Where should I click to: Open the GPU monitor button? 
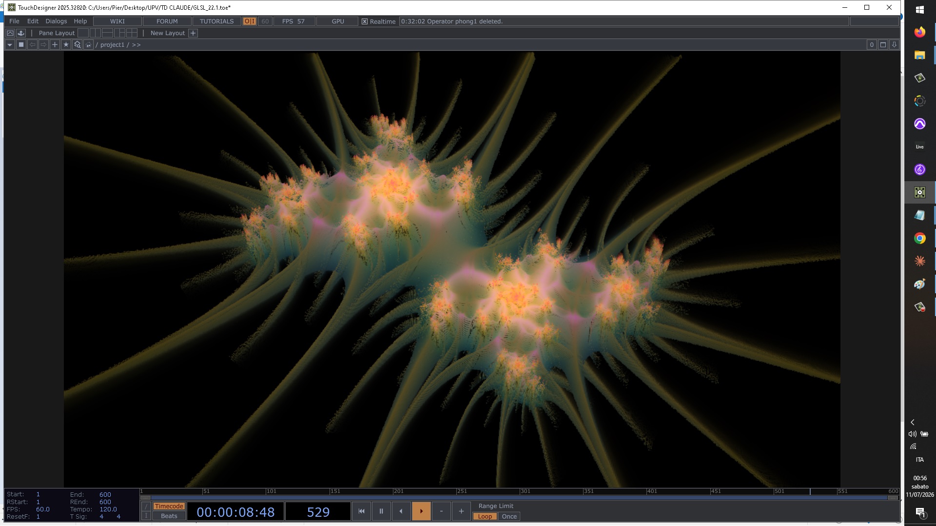click(338, 21)
